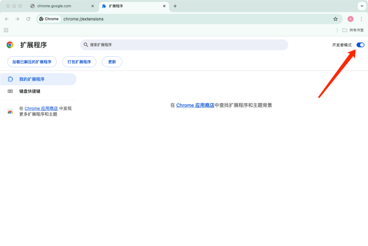The image size is (368, 246).
Task: Close the chrome.google.com tab
Action: click(x=92, y=6)
